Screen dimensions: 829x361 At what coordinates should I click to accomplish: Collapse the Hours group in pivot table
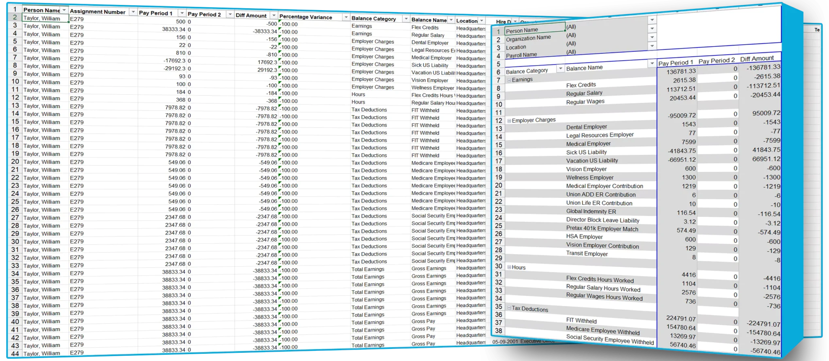(509, 268)
